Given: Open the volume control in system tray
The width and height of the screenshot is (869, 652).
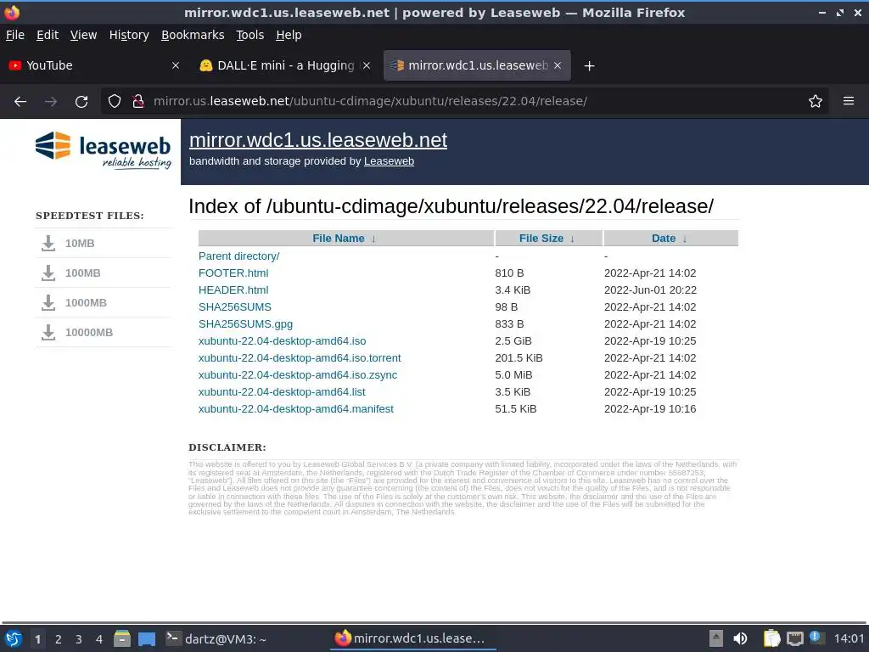Looking at the screenshot, I should [740, 638].
